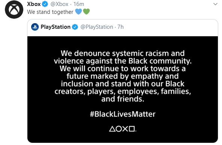Click the blue heart emoji

(79, 12)
